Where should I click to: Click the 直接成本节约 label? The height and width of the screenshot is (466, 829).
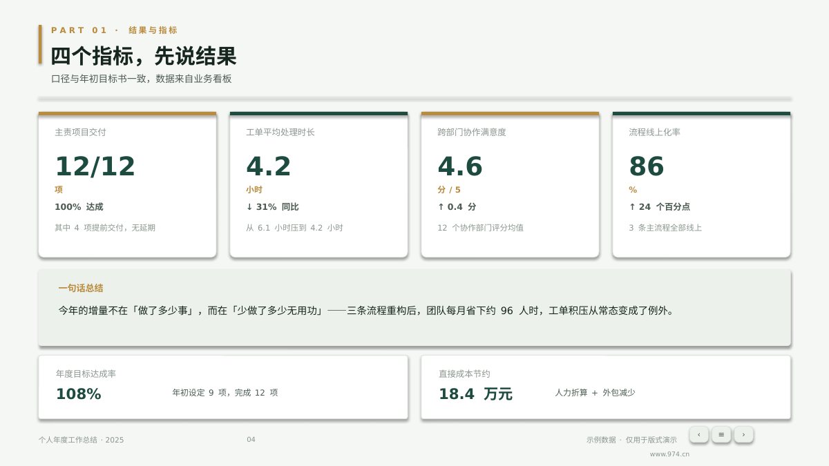(464, 373)
